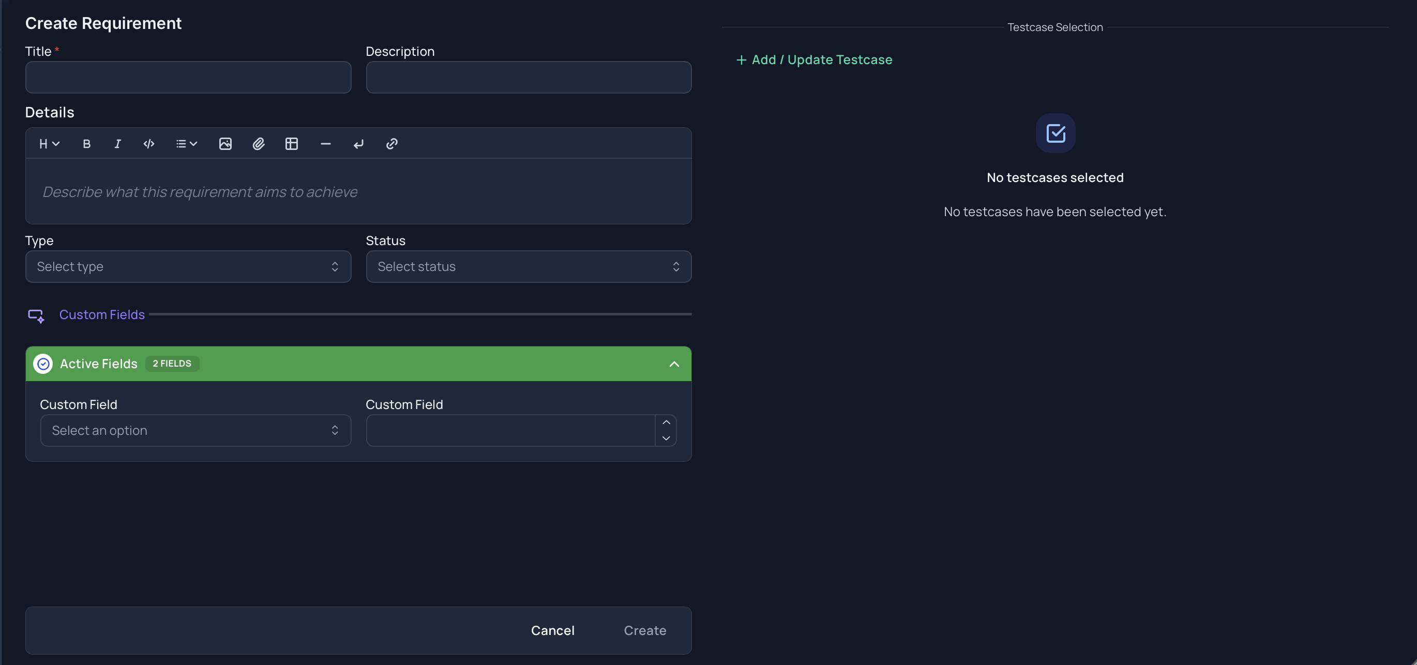Click the numeric Custom Field input

pyautogui.click(x=510, y=430)
